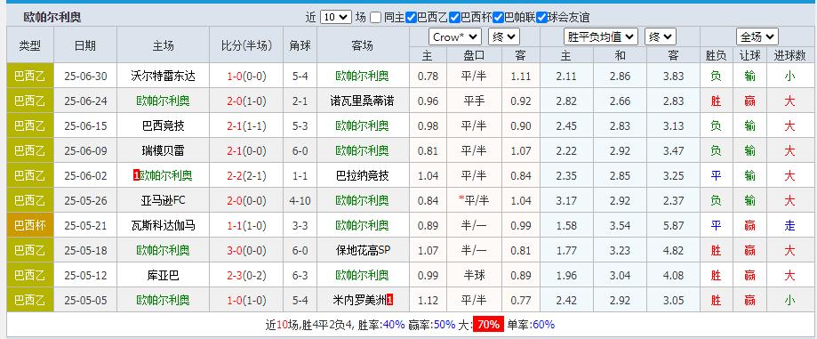Open the 胜平负均值 dropdown
This screenshot has height=339, width=817.
coord(601,37)
